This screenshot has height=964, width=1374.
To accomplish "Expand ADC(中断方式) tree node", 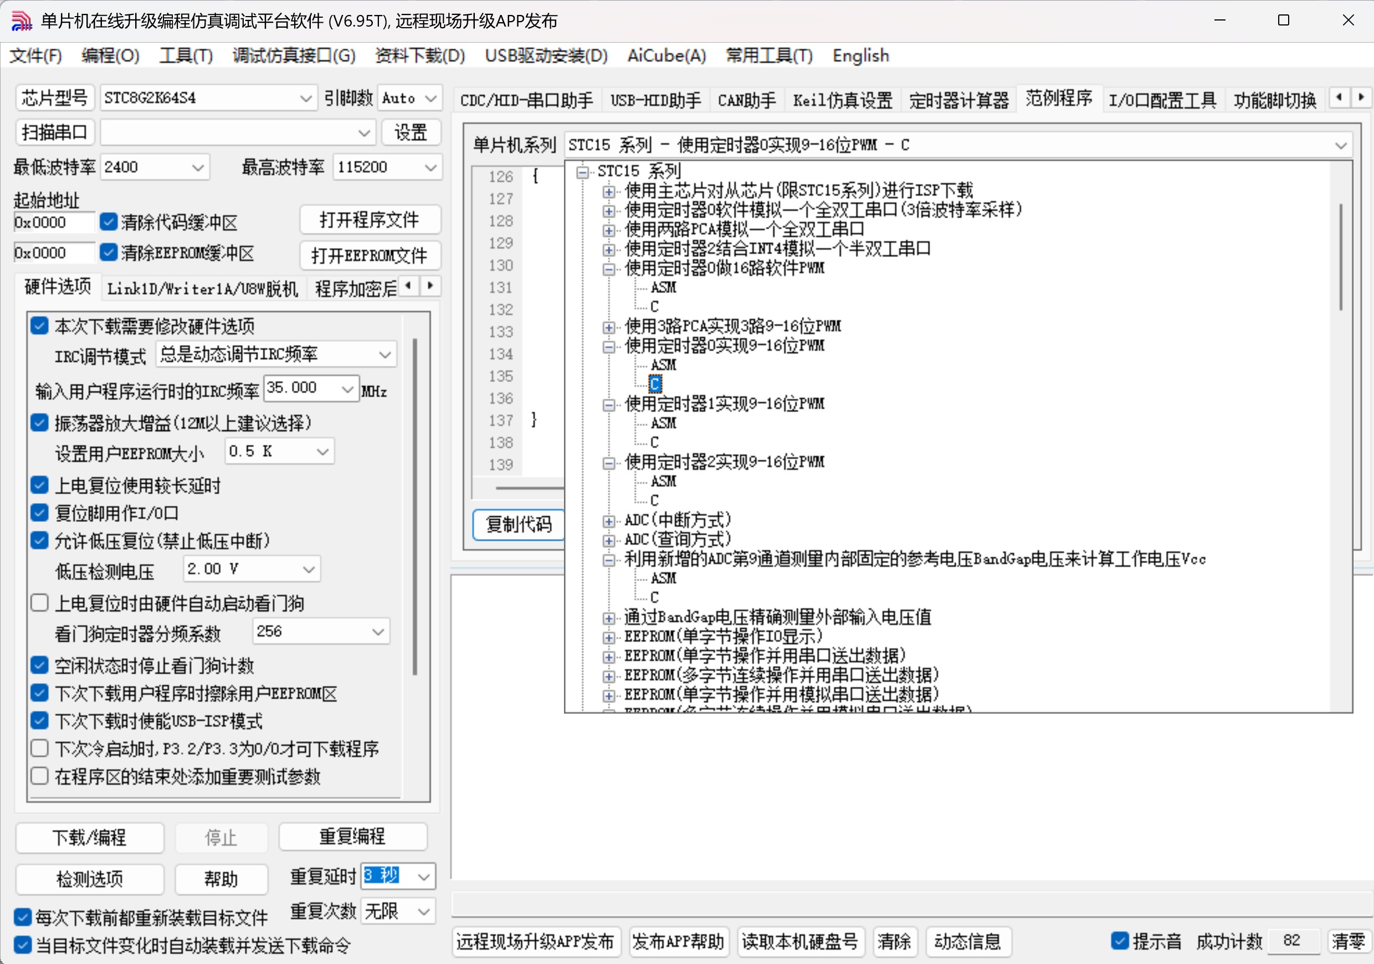I will tap(609, 521).
